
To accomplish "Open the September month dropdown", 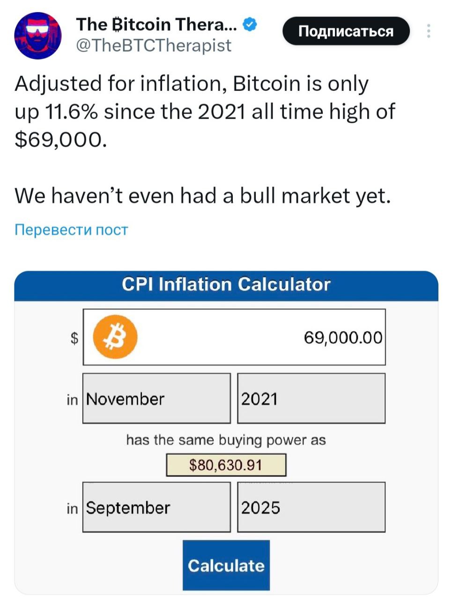I will 156,507.
